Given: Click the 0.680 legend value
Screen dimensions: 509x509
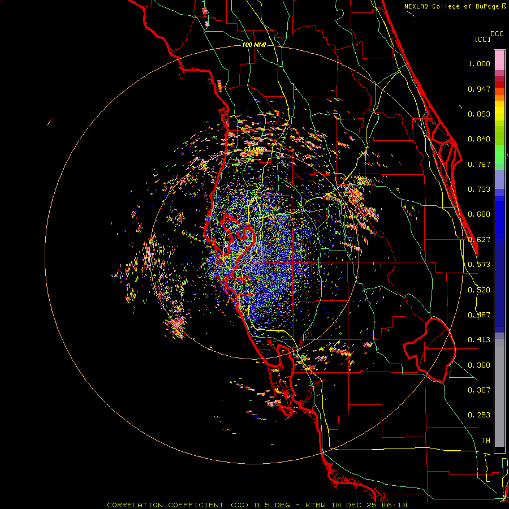Looking at the screenshot, I should tap(479, 214).
